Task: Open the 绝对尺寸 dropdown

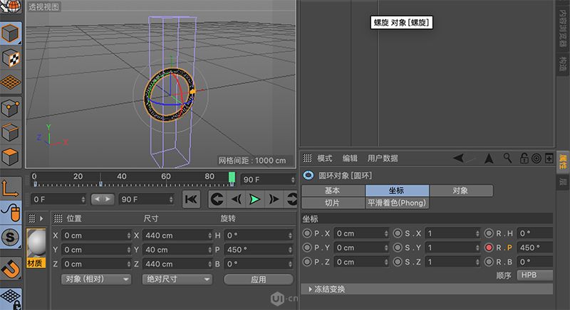Action: 178,279
